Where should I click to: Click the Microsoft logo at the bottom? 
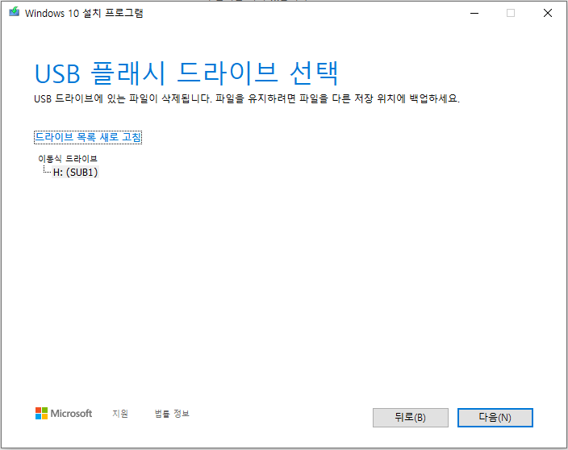(64, 414)
